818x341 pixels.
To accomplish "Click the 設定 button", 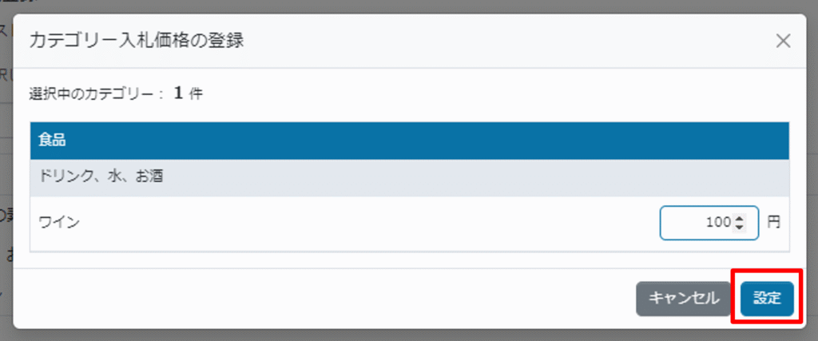I will coord(767,299).
